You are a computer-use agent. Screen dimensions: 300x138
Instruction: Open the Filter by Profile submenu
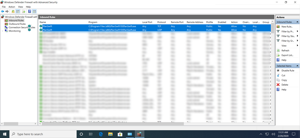[x=288, y=31]
